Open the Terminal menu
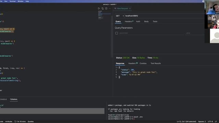The width and height of the screenshot is (219, 123). (12, 1)
